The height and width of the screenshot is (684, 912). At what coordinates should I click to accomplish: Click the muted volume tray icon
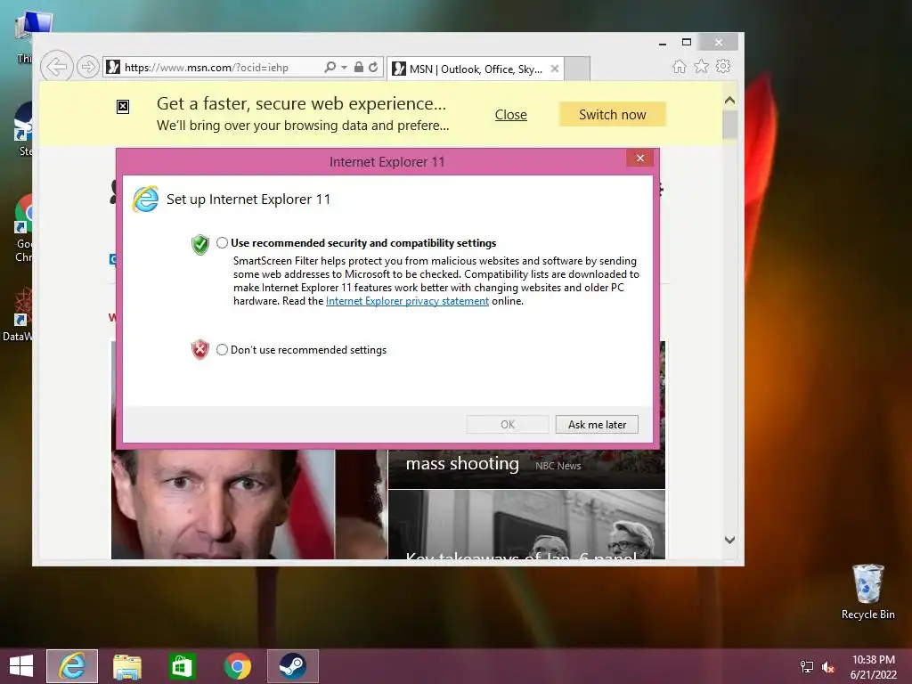tap(828, 667)
